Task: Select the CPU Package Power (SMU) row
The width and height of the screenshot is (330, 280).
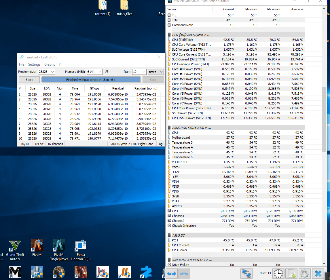Action: 235,64
